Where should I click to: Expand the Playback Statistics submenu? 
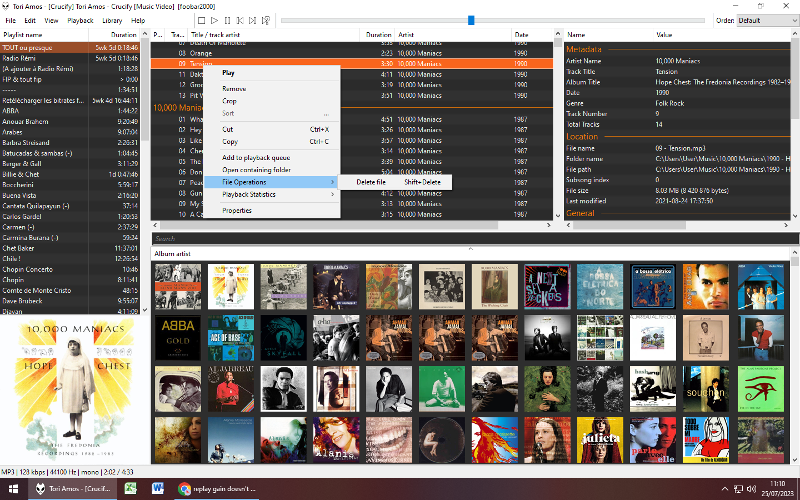[272, 194]
